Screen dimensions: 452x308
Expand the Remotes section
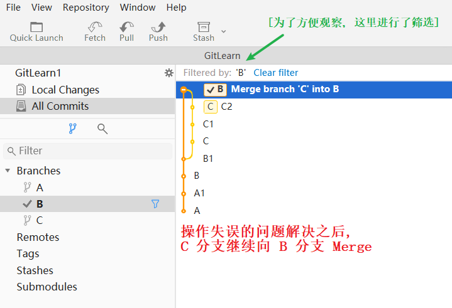click(x=38, y=237)
